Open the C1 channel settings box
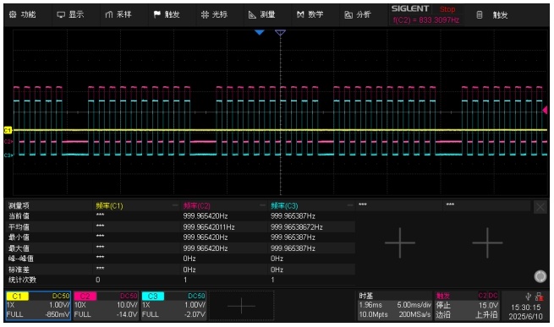The image size is (554, 327). [38, 306]
